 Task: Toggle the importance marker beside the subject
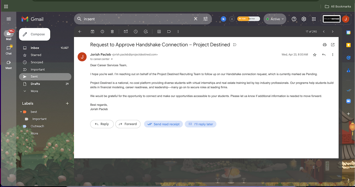235,45
